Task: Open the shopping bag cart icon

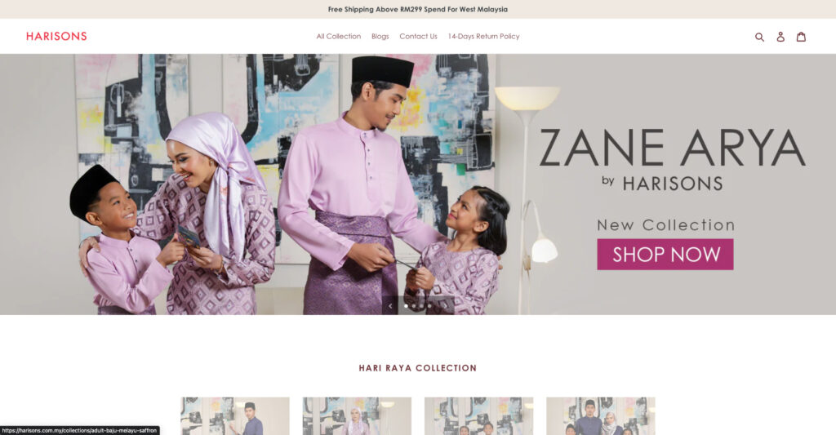Action: coord(802,37)
